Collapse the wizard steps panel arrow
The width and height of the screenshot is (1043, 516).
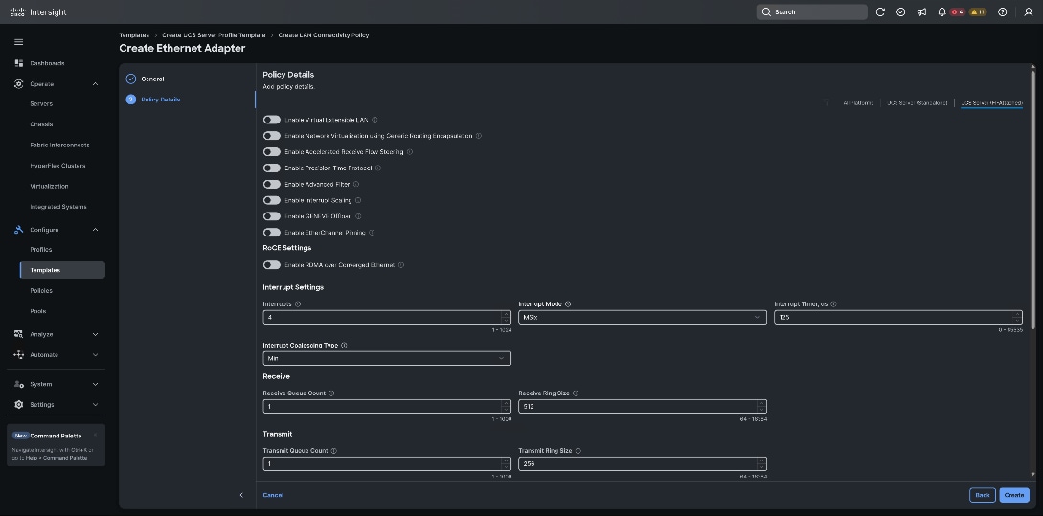241,495
